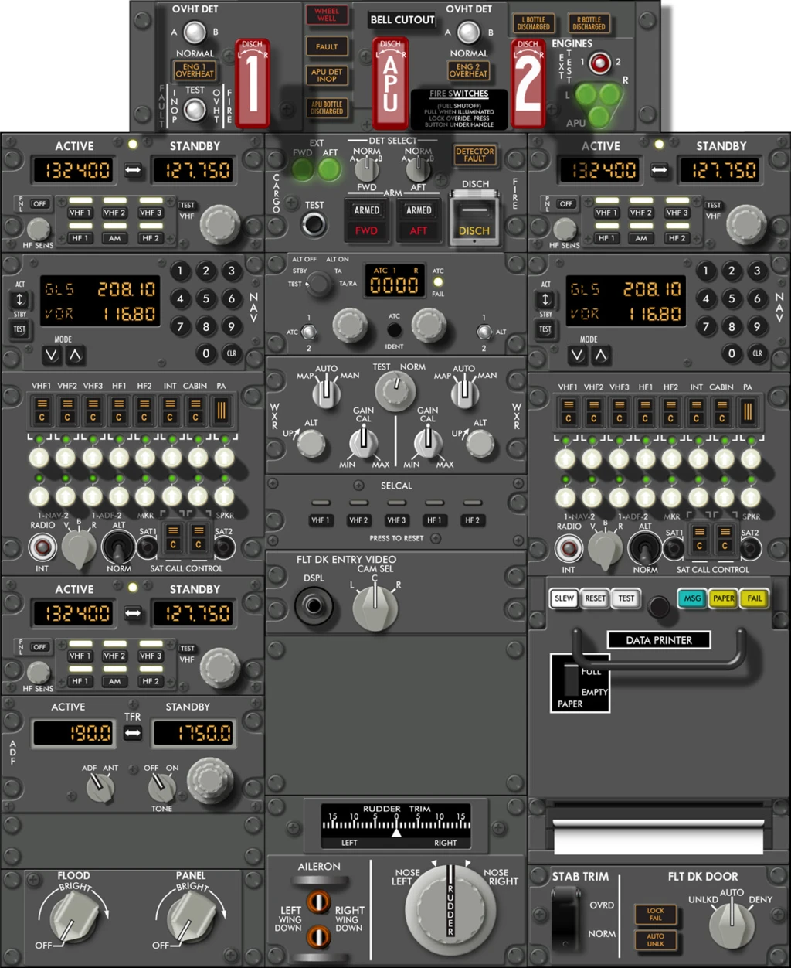
Task: Click ACT/STBY swap arrow on right NAV panel
Action: point(545,299)
